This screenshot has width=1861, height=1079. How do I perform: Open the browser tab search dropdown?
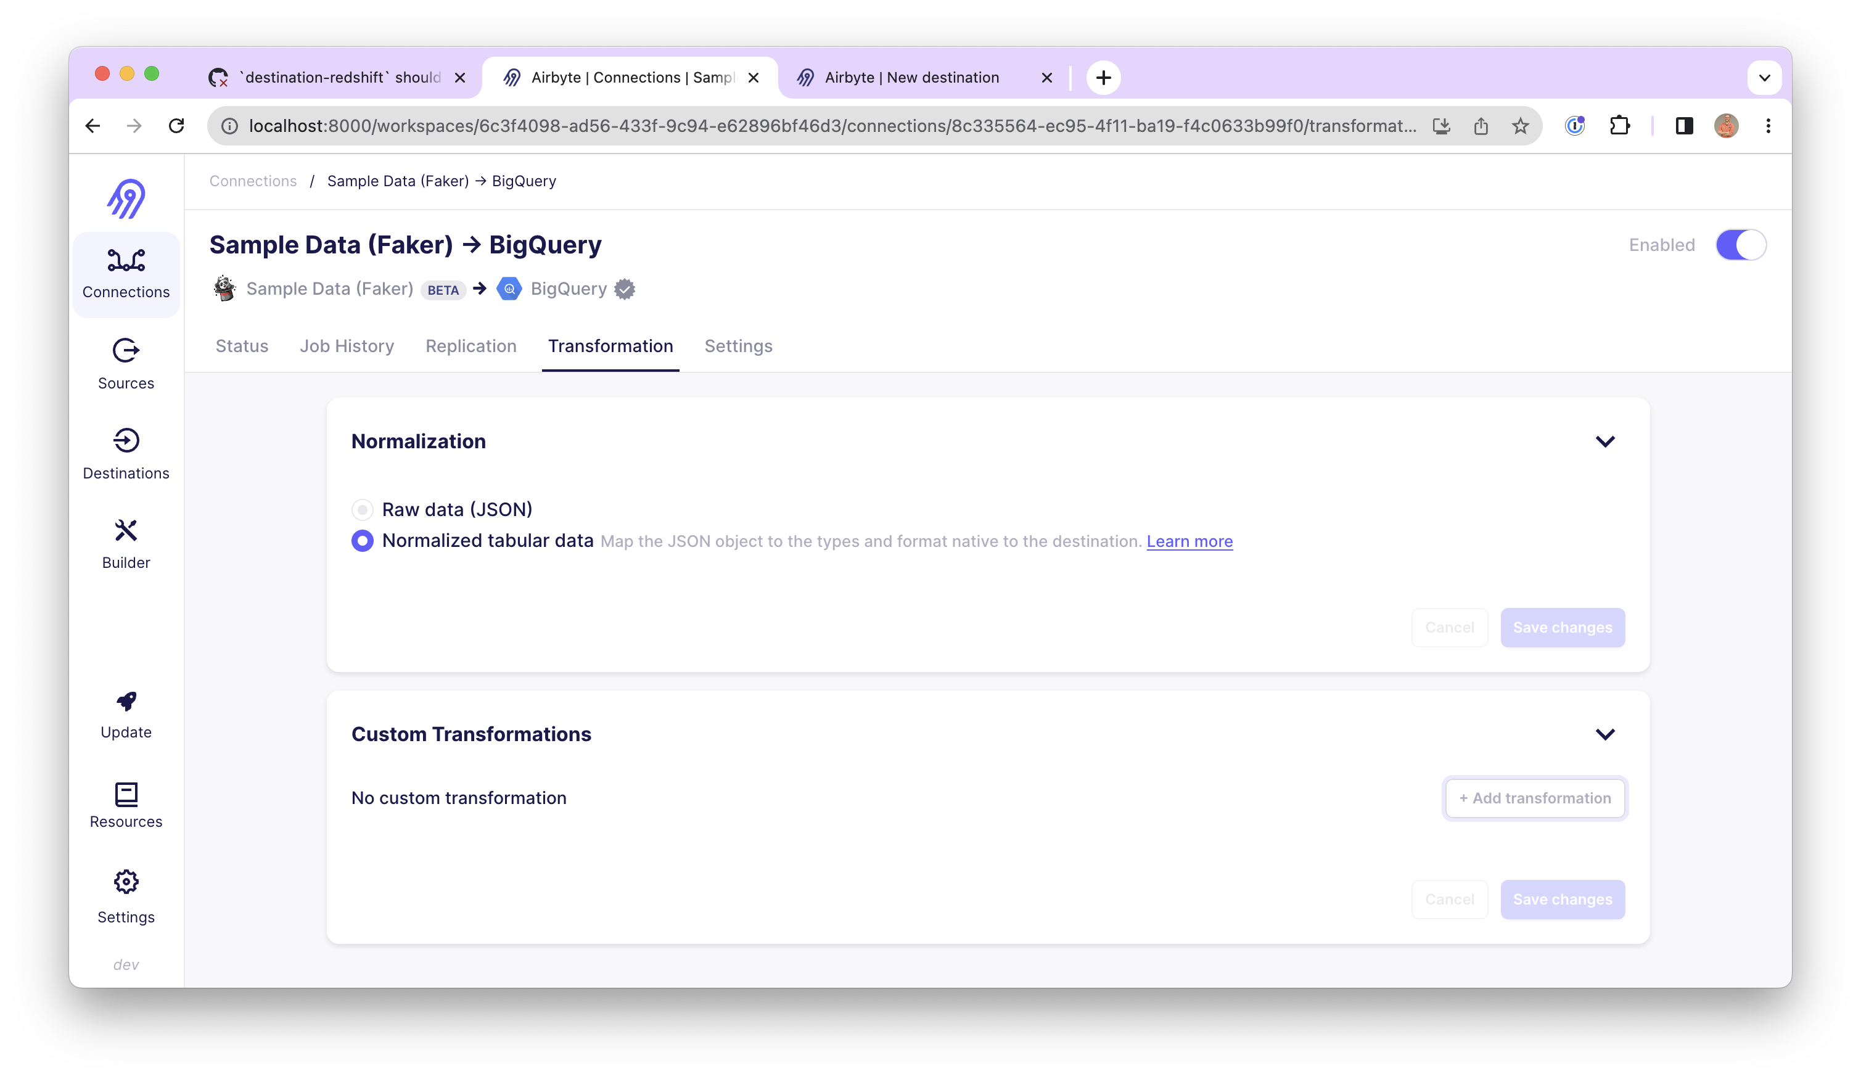(x=1765, y=77)
